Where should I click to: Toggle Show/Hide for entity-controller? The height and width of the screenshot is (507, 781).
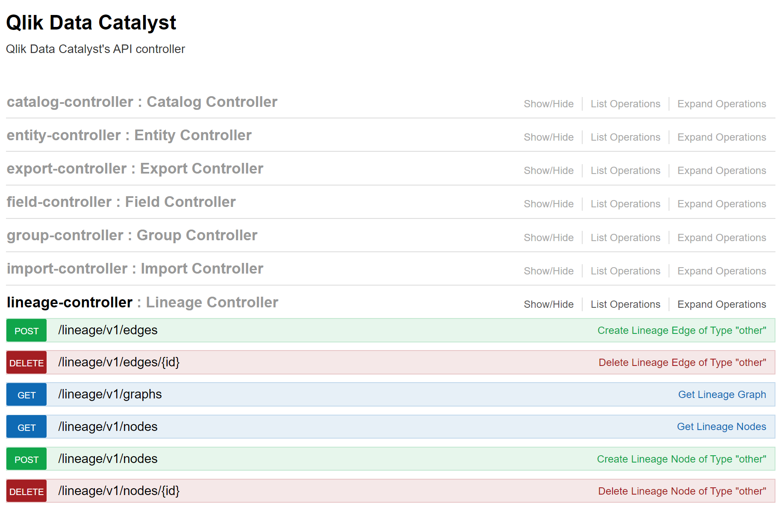[x=548, y=137]
